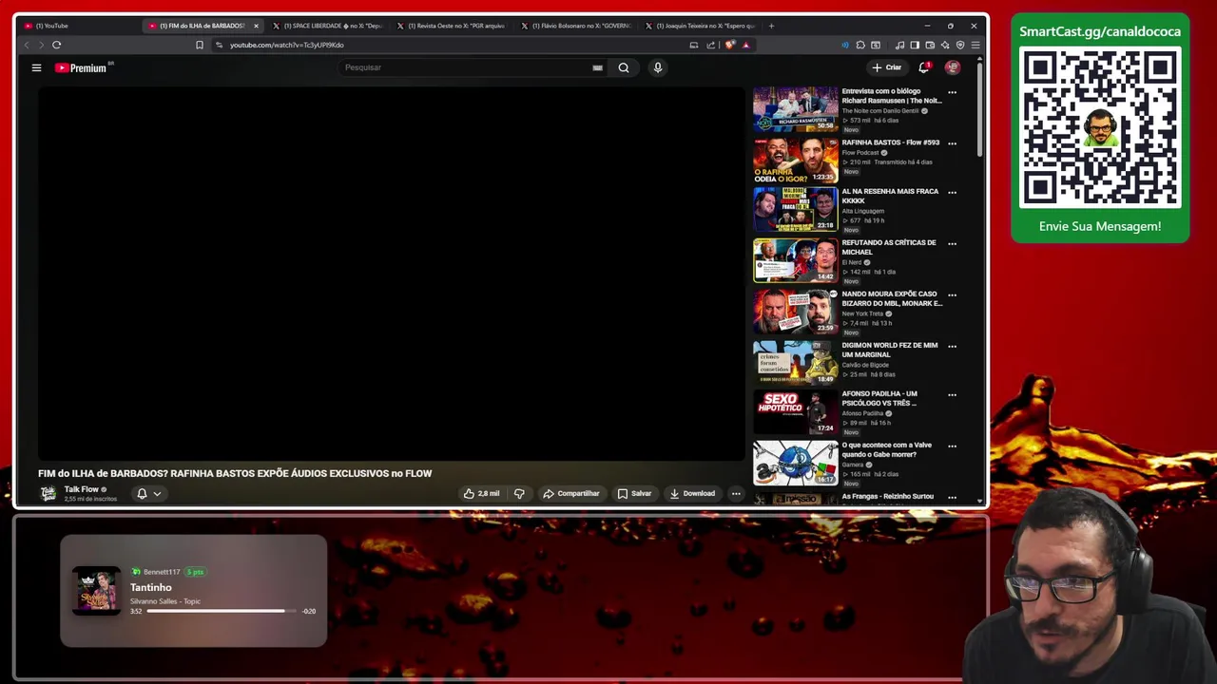Start voice search with the microphone
This screenshot has width=1217, height=684.
tap(657, 67)
